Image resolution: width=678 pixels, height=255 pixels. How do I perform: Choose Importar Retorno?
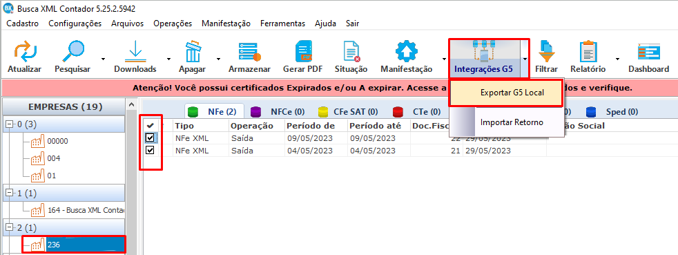(506, 122)
